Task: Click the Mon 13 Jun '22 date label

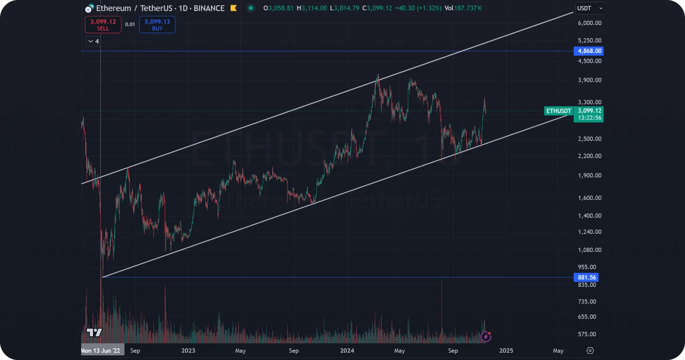Action: pyautogui.click(x=102, y=351)
